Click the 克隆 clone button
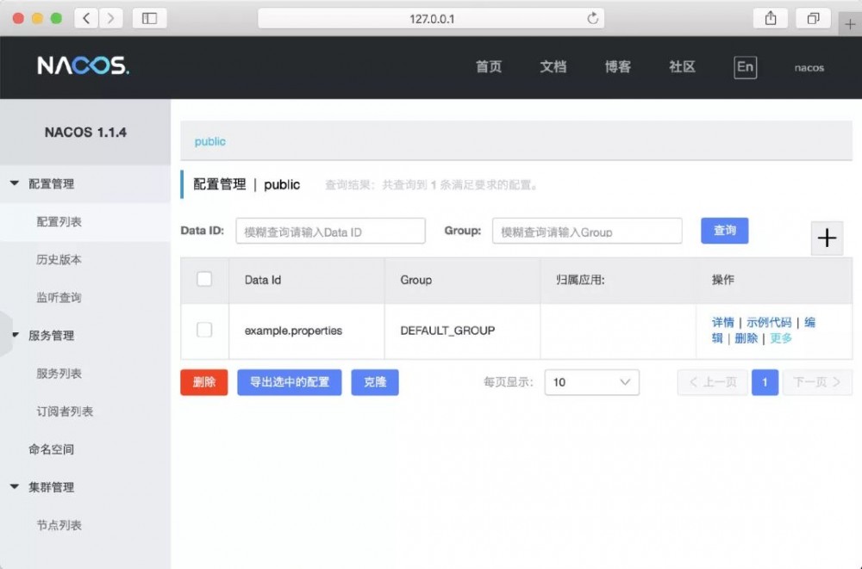 point(375,382)
